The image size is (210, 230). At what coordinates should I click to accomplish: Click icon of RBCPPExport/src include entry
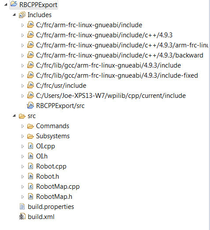pos(30,105)
